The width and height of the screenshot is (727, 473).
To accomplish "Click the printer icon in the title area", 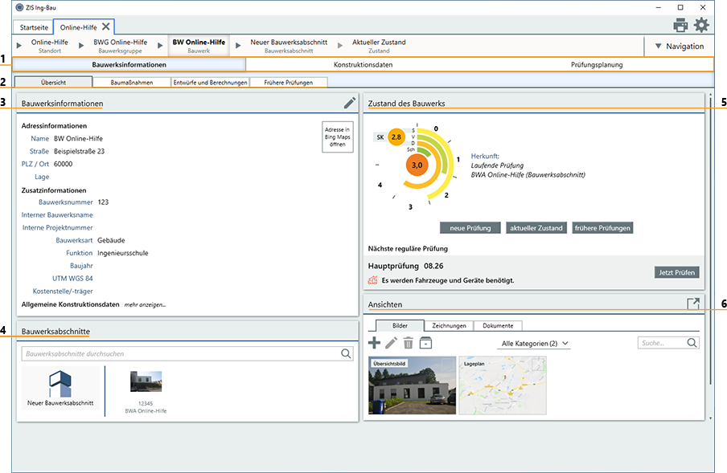I will coord(680,25).
